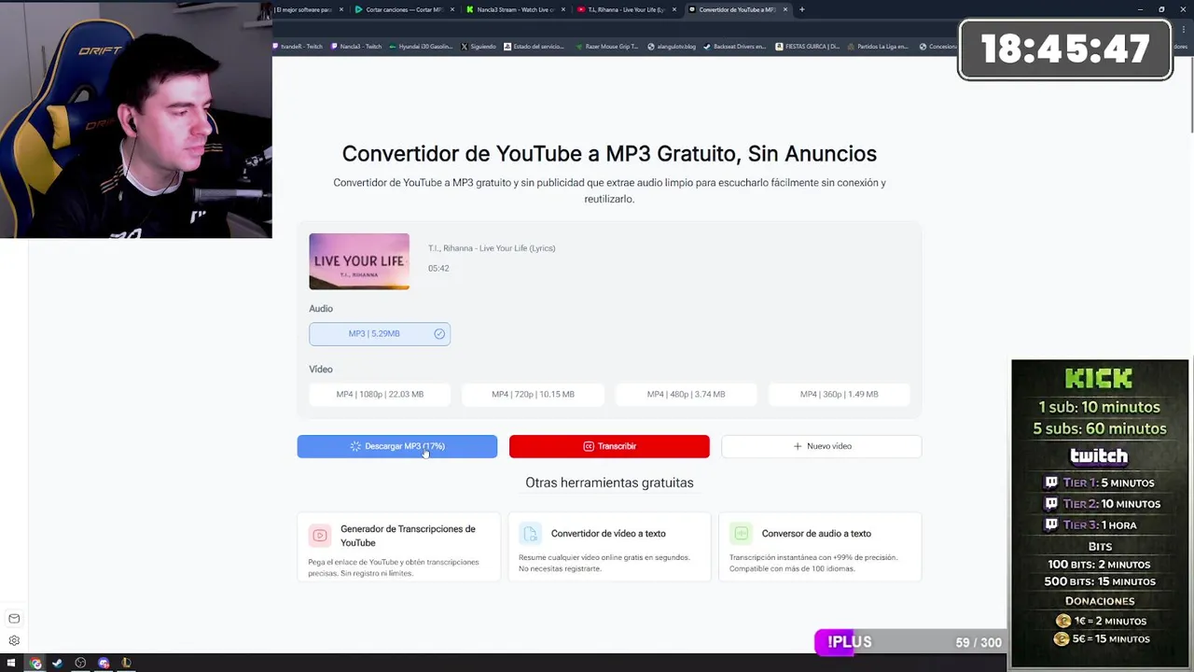This screenshot has height=672, width=1194.
Task: Open IvandeR - Twitch bookmark
Action: coord(298,47)
